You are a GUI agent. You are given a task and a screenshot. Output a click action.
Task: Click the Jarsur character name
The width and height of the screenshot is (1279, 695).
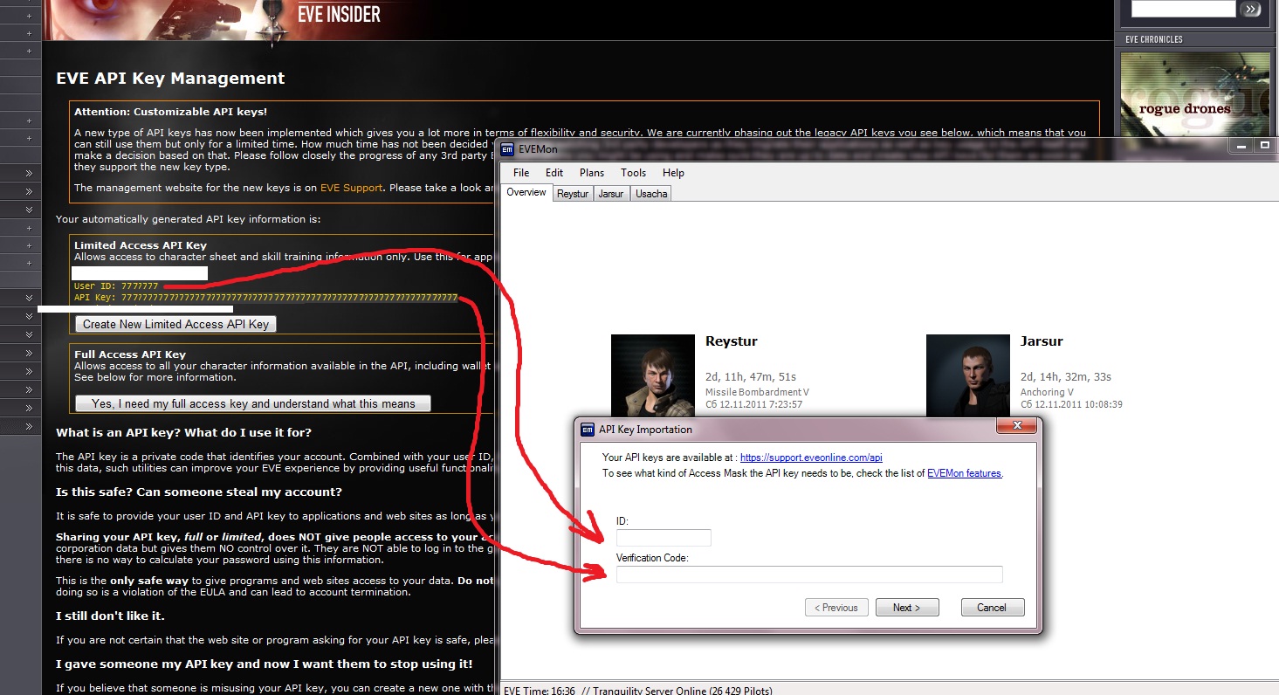coord(1042,341)
